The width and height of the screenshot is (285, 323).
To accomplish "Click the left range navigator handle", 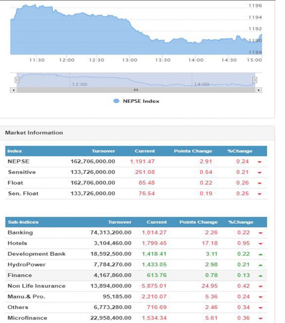I will [x=17, y=80].
